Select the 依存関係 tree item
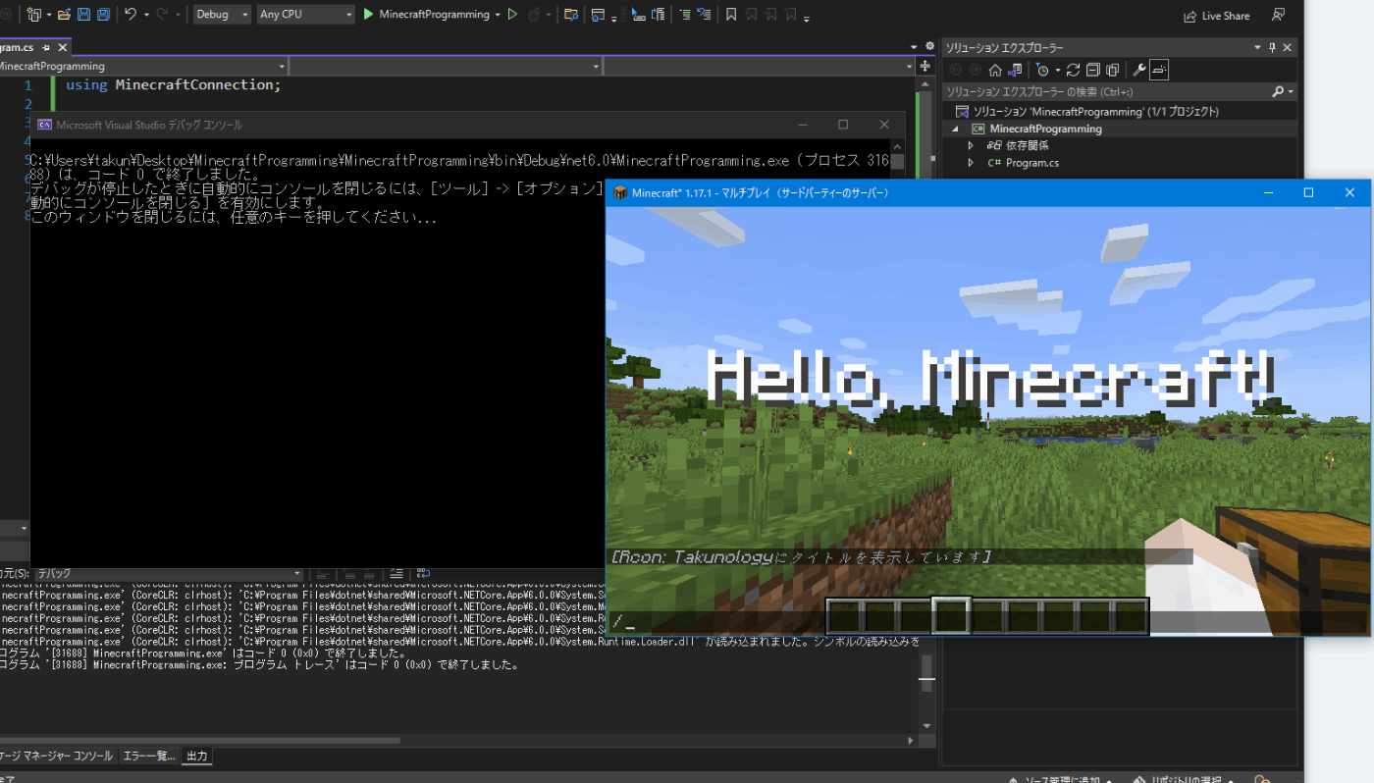Screen dimensions: 1374x783 click(1028, 145)
